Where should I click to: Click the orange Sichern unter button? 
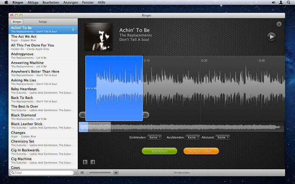(201, 151)
